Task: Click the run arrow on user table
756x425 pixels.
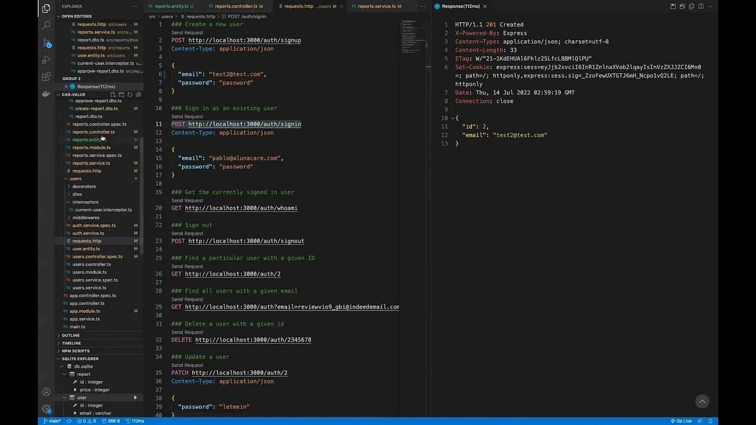Action: pos(135,398)
